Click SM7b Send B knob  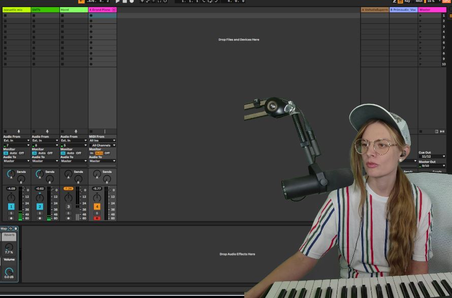[50, 179]
